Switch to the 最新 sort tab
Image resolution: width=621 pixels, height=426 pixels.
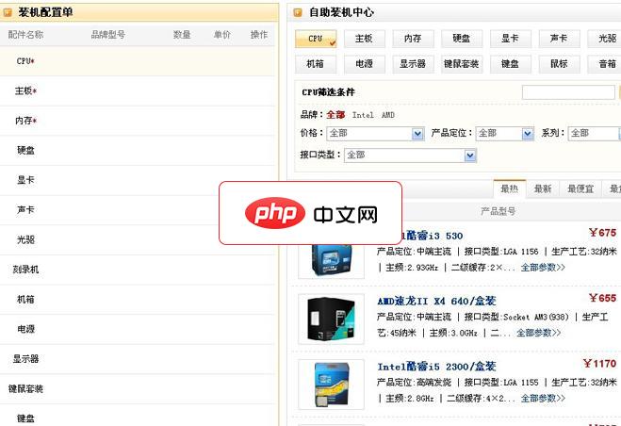(543, 189)
